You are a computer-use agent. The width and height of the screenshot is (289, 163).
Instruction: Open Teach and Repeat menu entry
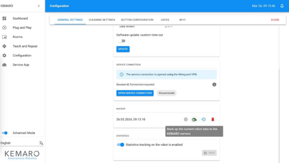click(x=25, y=46)
